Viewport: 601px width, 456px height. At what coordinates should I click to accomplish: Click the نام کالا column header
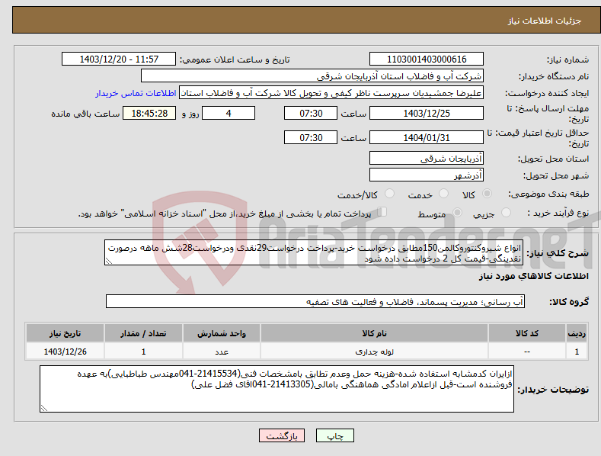374,333
